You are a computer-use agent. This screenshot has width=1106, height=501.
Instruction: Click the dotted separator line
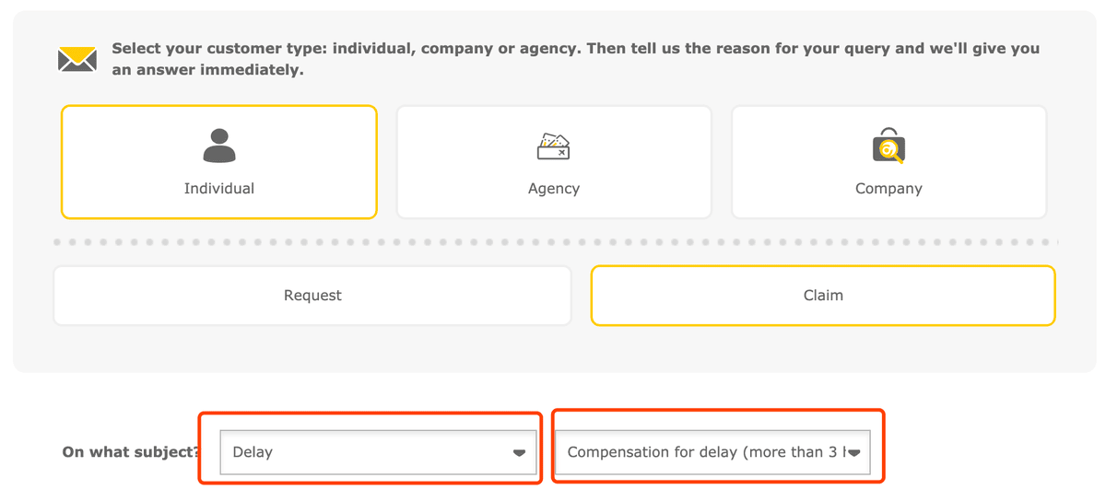[556, 242]
